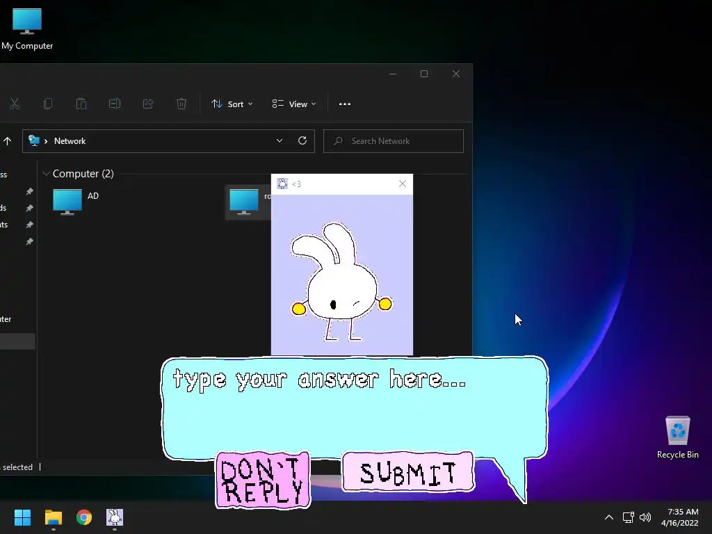Click the SUBMIT button
This screenshot has width=712, height=534.
coord(407,472)
